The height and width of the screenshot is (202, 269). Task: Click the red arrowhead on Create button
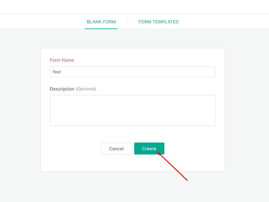159,153
